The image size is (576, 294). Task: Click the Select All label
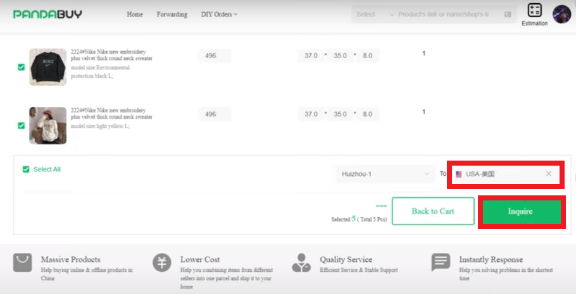(x=47, y=169)
